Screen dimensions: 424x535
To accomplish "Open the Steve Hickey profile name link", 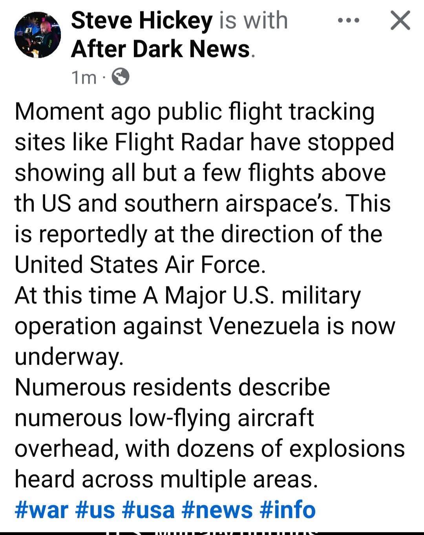I will pyautogui.click(x=142, y=20).
